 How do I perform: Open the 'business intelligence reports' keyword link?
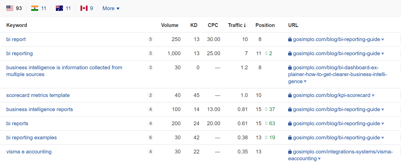(39, 109)
